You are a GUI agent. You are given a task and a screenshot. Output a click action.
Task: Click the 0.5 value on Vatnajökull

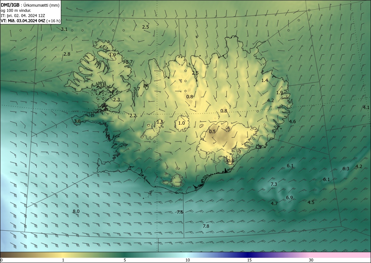coord(213,131)
